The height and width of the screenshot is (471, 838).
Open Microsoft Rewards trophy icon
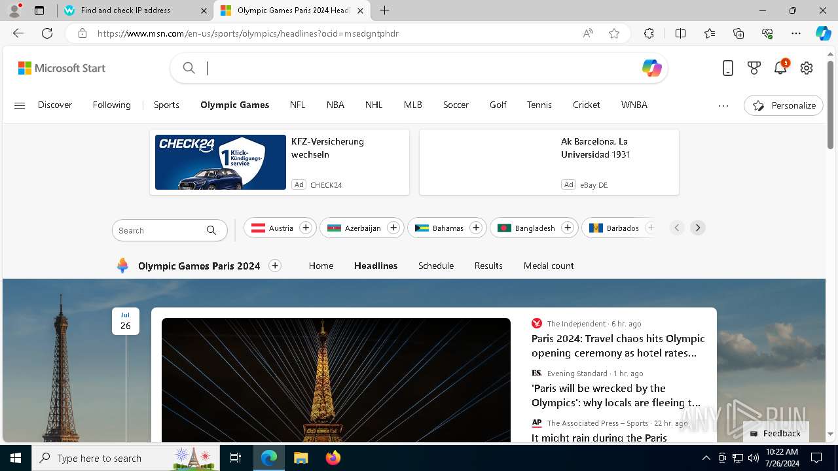coord(754,68)
